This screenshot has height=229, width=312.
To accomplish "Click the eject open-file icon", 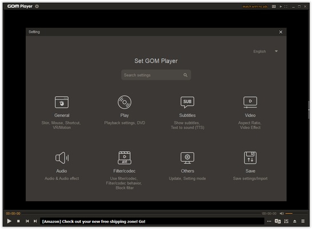I will point(295,221).
